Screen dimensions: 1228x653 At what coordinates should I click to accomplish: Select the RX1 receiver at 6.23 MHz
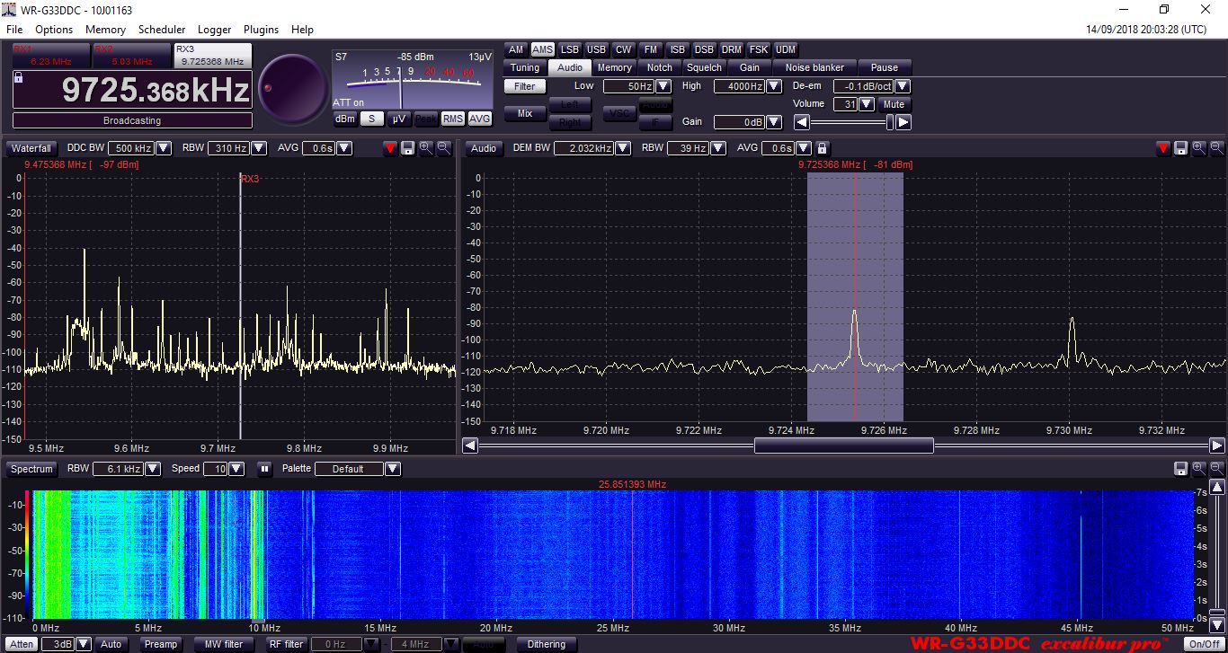point(50,56)
